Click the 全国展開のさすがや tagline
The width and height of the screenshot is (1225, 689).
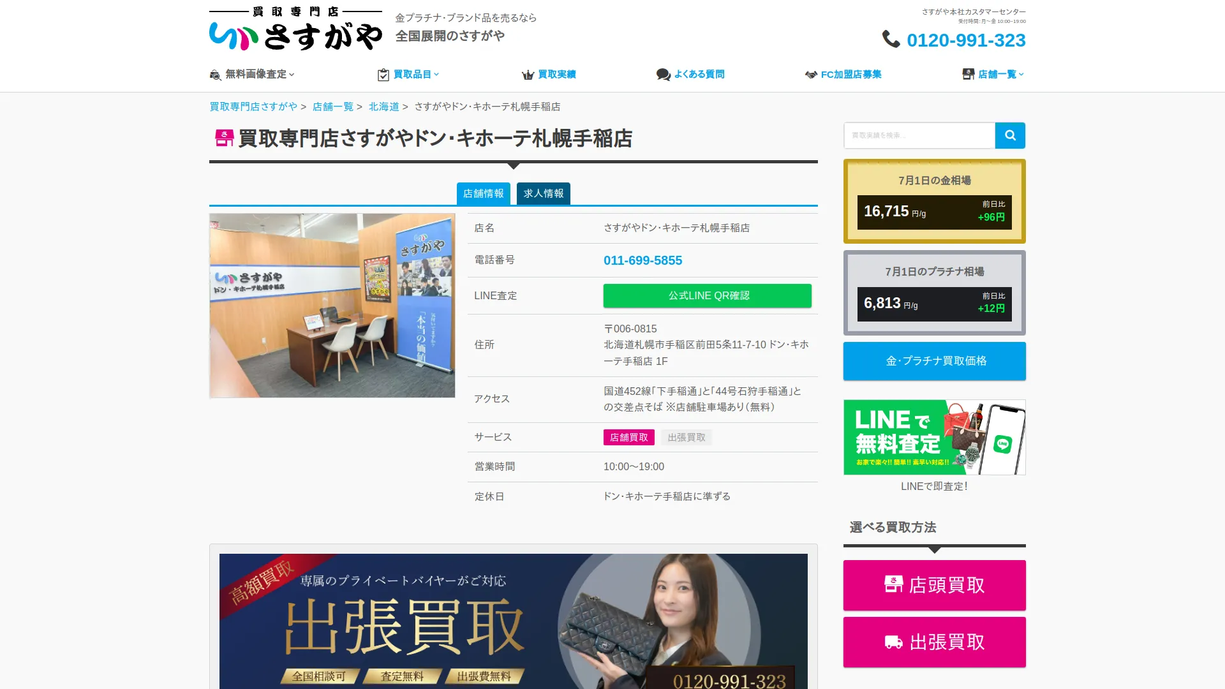click(450, 36)
